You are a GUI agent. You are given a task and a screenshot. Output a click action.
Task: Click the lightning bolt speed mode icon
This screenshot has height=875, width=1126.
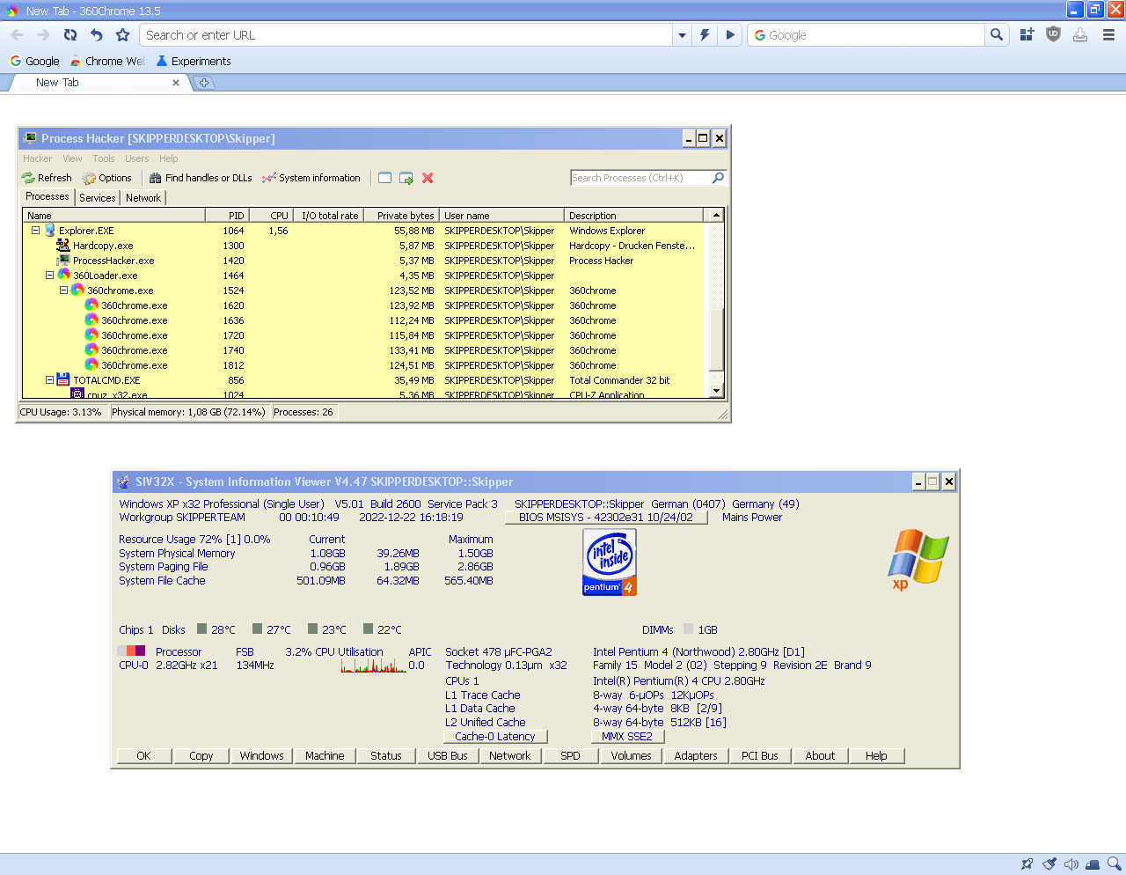click(705, 35)
